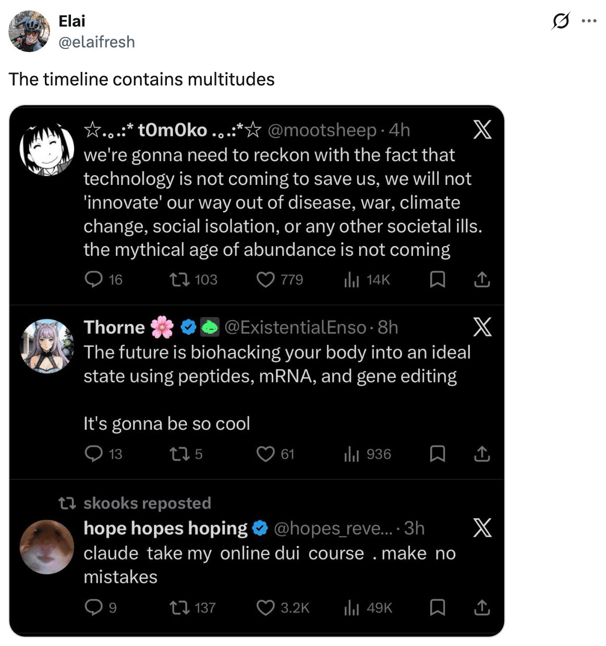Click the Grok slash icon beside the menu
This screenshot has width=606, height=646.
561,21
